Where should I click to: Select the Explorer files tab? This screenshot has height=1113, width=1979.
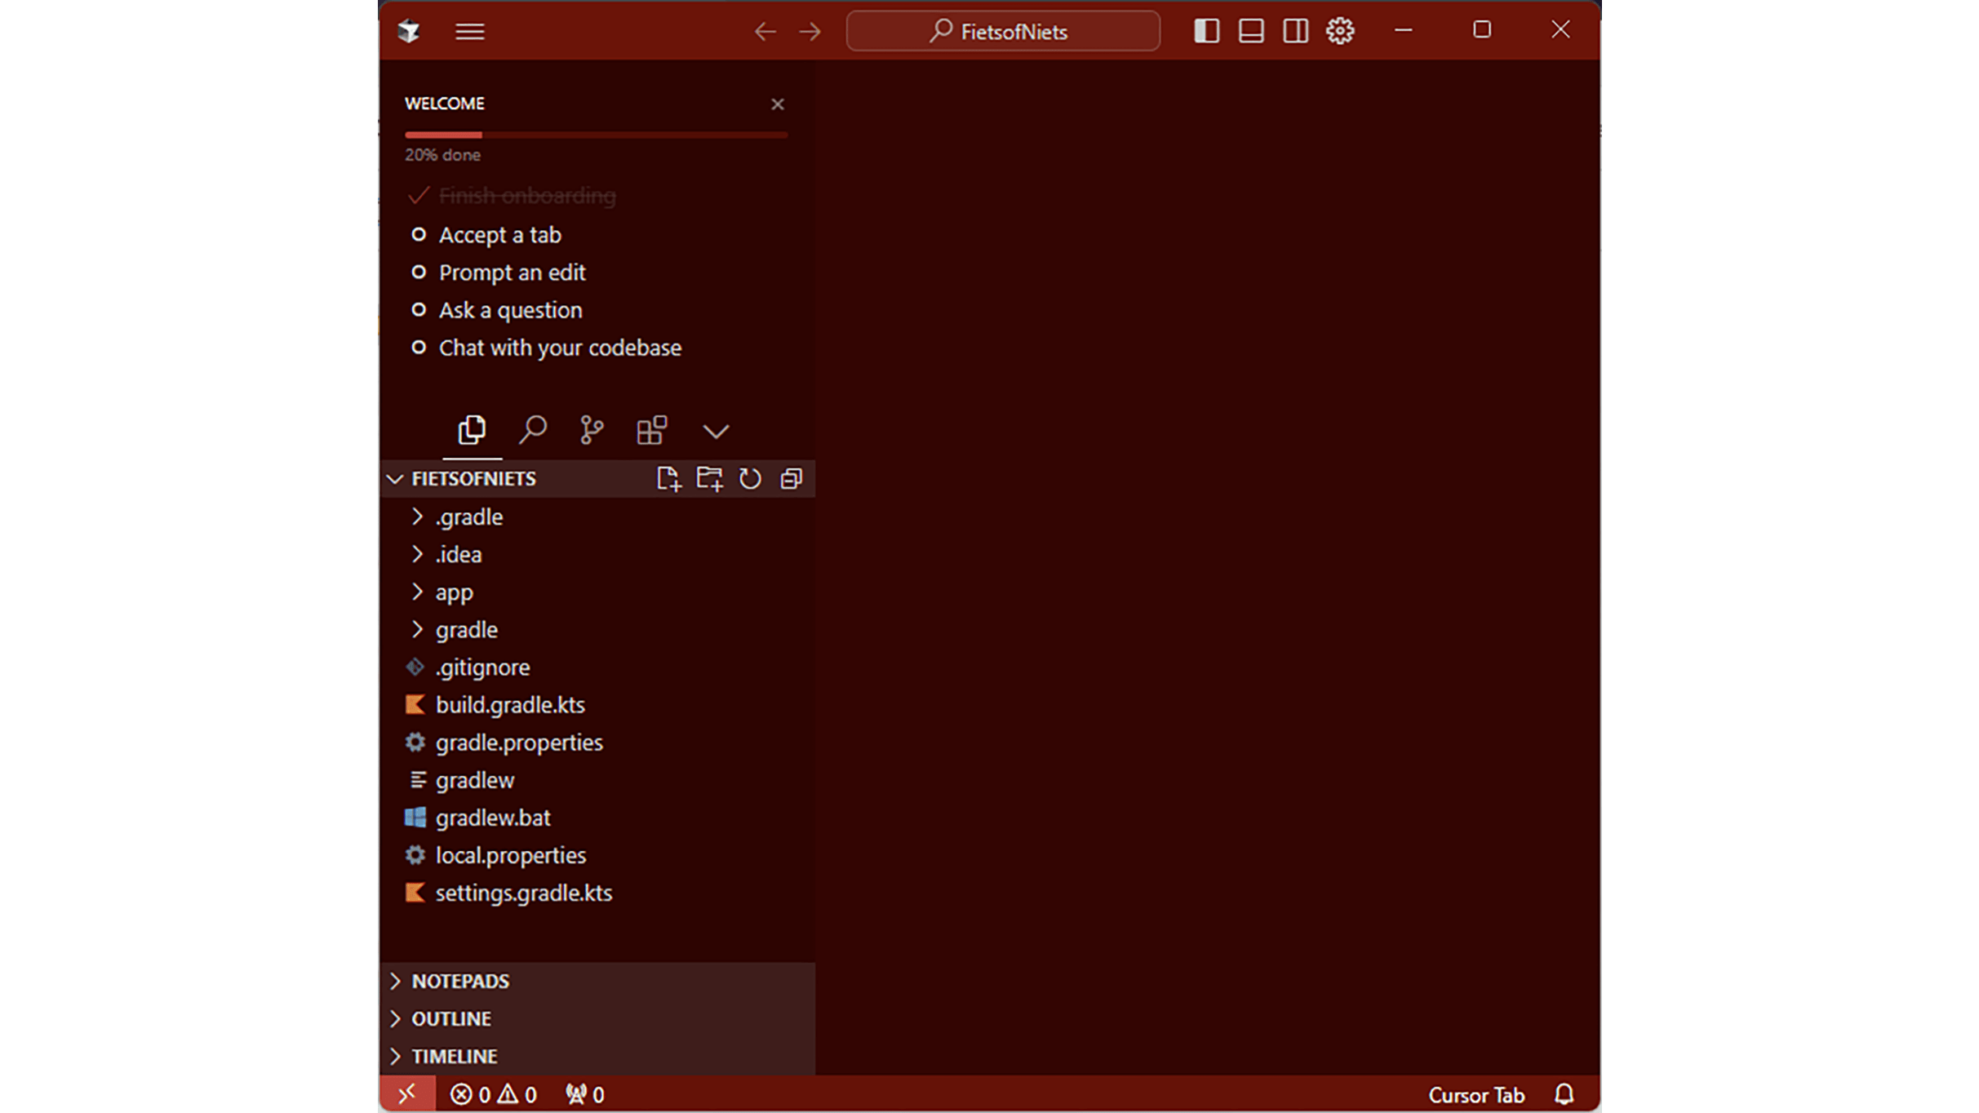click(472, 429)
